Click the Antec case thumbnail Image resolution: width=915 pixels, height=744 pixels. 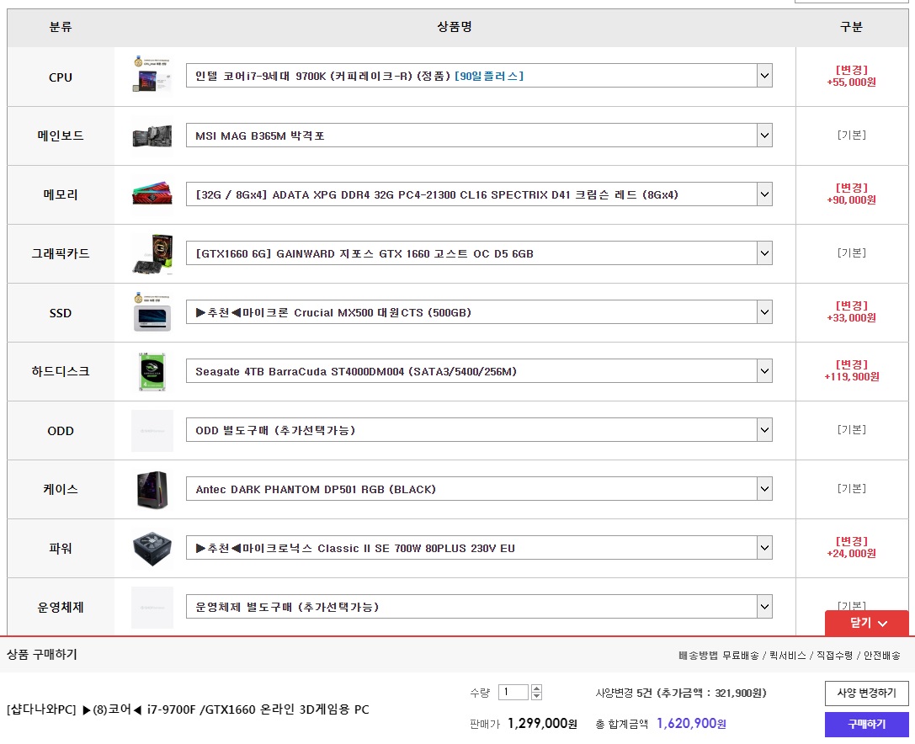coord(152,490)
